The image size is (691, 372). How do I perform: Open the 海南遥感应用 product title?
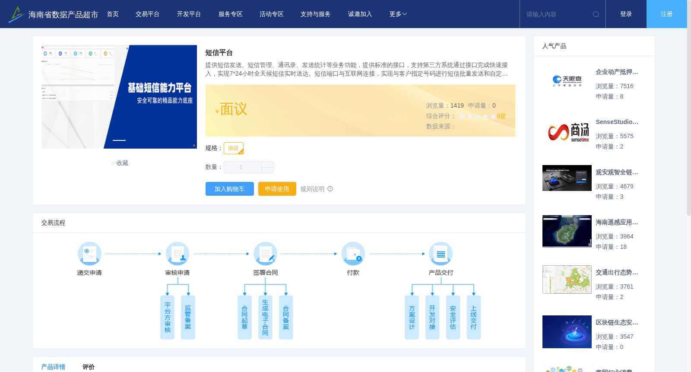[x=617, y=223]
